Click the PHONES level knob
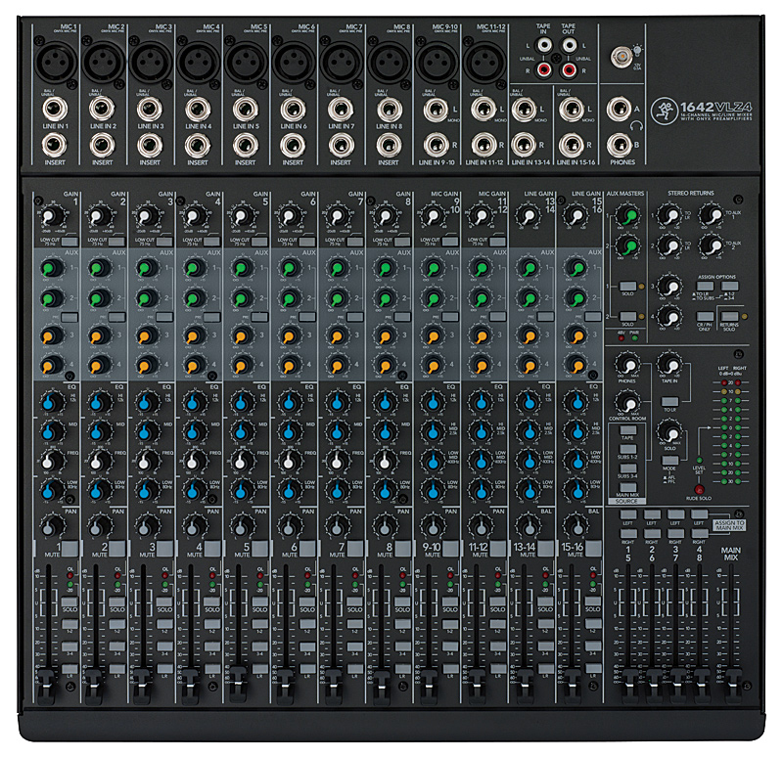Viewport: 783px width, 758px height. (x=627, y=364)
